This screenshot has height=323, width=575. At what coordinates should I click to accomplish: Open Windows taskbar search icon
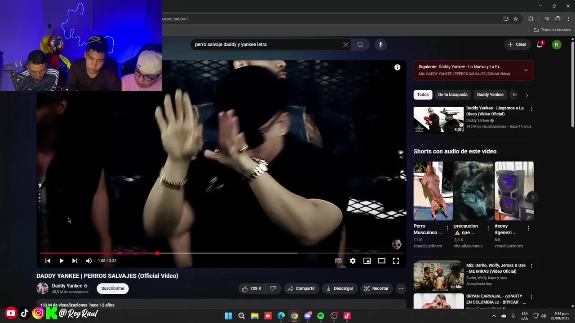[x=242, y=316]
